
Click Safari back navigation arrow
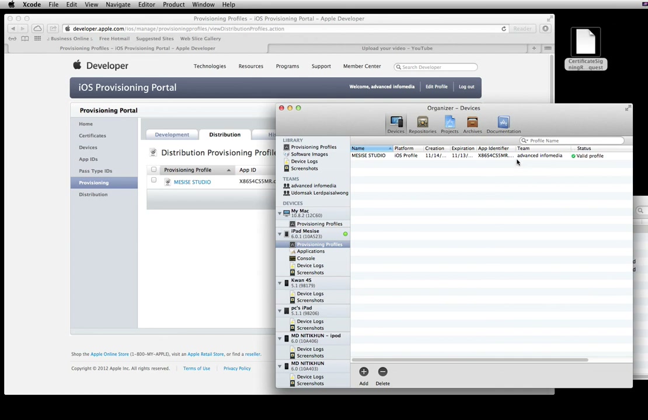coord(13,29)
